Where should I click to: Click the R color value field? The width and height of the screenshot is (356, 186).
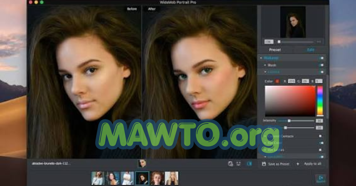[291, 81]
